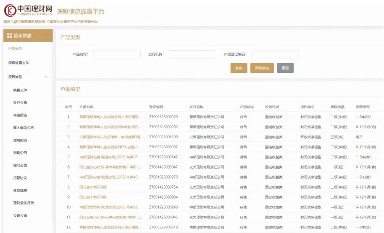Open the 青银理财 ESG主题 product link

(110, 147)
